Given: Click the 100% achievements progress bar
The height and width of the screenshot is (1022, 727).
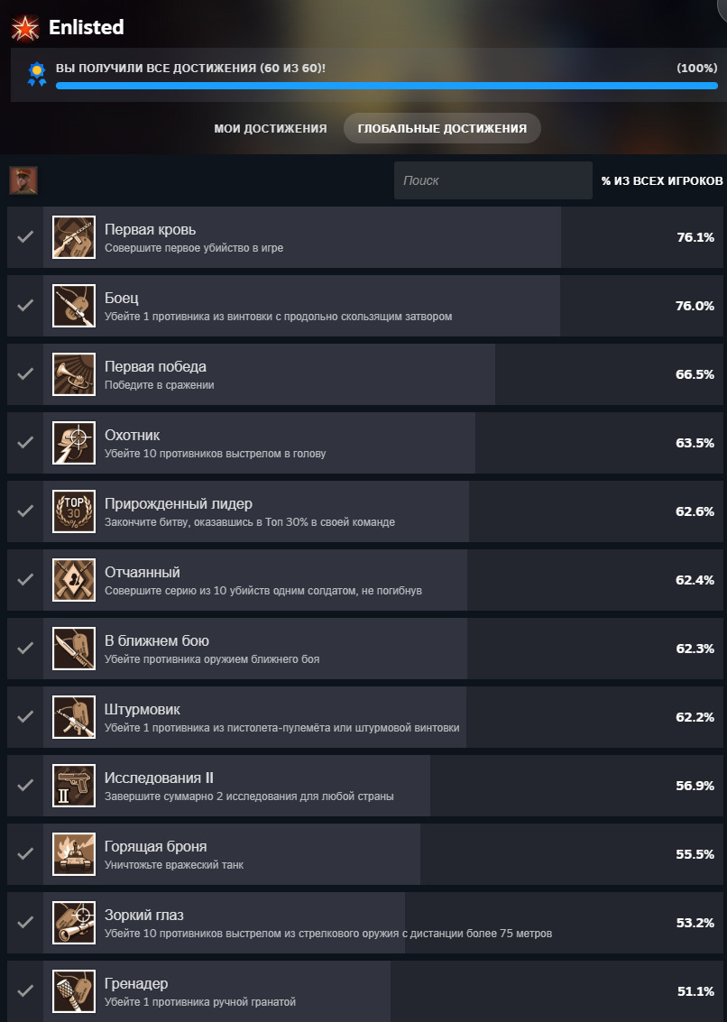Looking at the screenshot, I should 386,86.
